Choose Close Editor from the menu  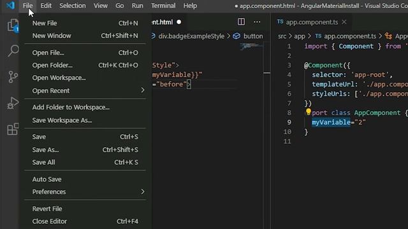tap(85, 221)
